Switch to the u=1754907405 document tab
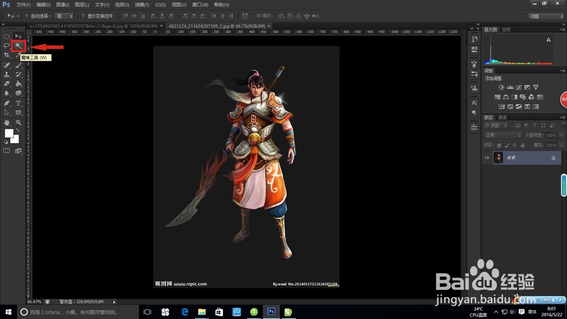567x319 pixels. click(94, 26)
